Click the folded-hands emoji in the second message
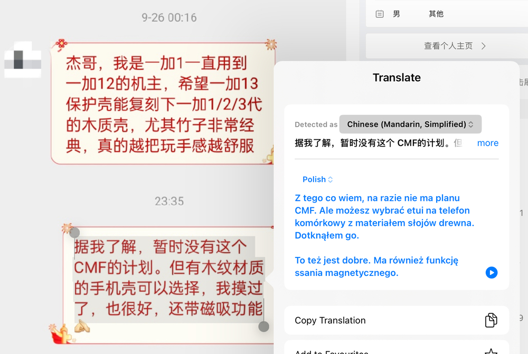This screenshot has height=354, width=528. (x=82, y=326)
